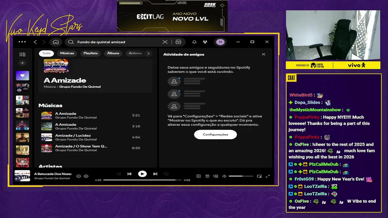Go back in Spotify navigation
The image size is (388, 218).
click(x=35, y=42)
